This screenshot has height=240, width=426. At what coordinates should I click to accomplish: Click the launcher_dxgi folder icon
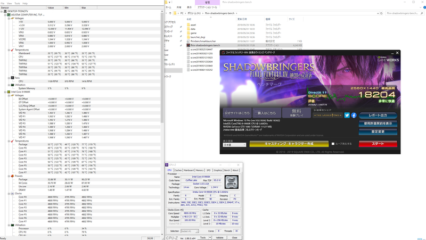[188, 37]
